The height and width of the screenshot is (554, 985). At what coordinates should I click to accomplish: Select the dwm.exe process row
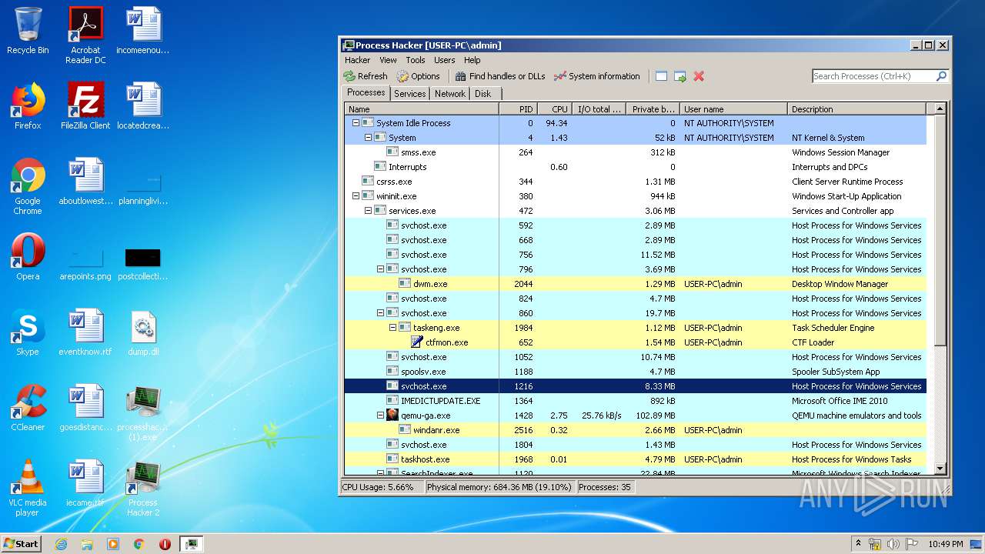(x=635, y=284)
